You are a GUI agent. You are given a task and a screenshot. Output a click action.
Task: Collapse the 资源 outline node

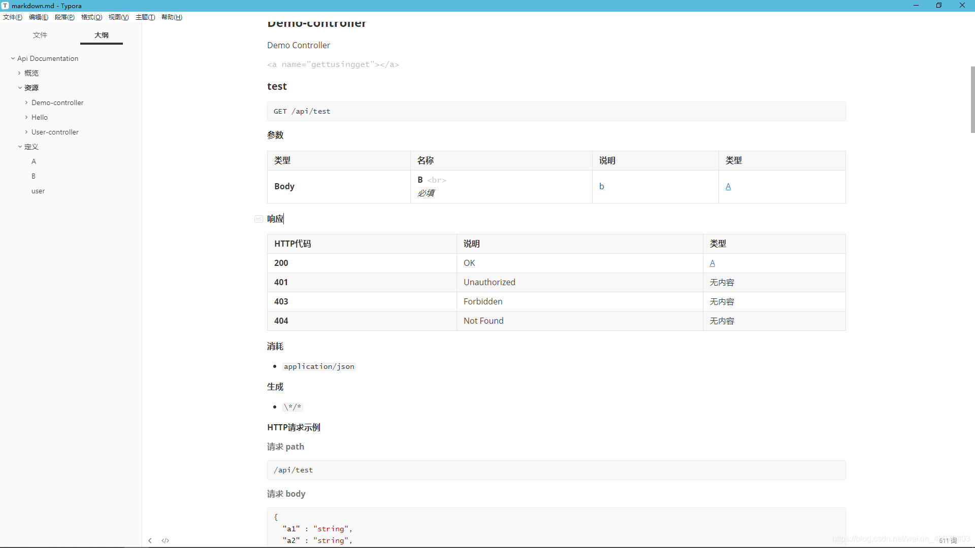[20, 88]
